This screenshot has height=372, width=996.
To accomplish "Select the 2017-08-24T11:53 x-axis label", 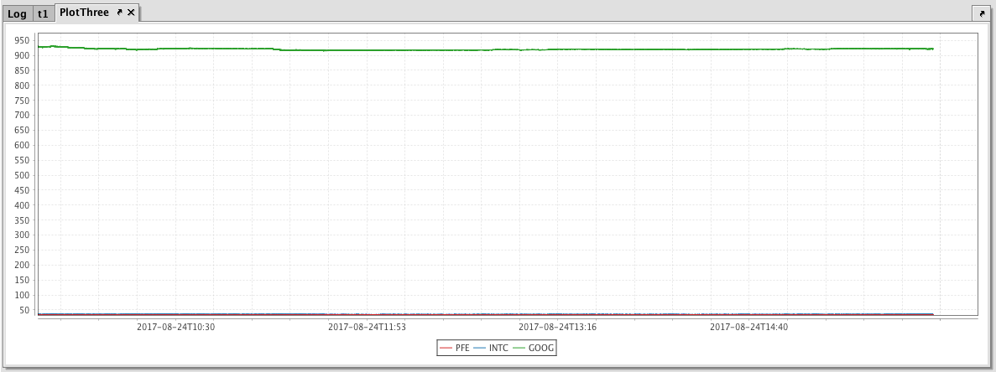I will (367, 328).
